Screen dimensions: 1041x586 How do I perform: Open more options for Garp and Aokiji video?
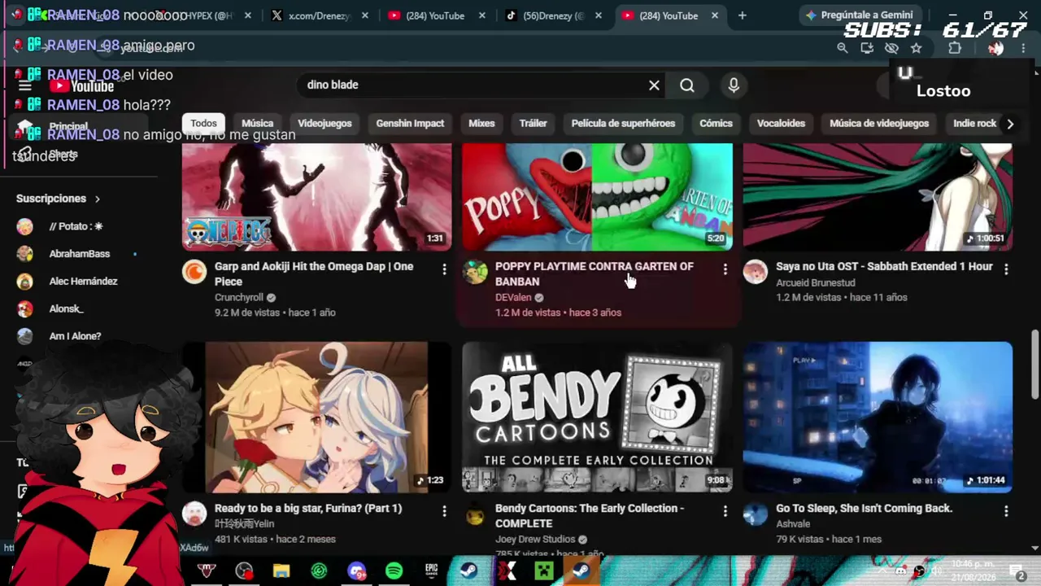(444, 269)
